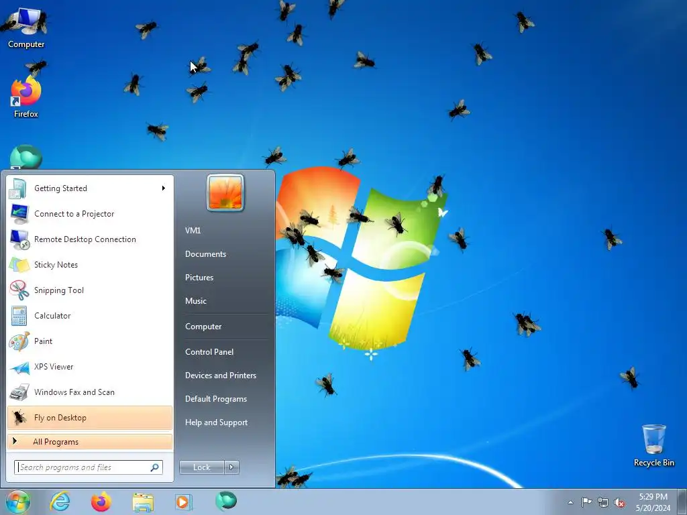Open VM1 user folder

click(x=193, y=231)
